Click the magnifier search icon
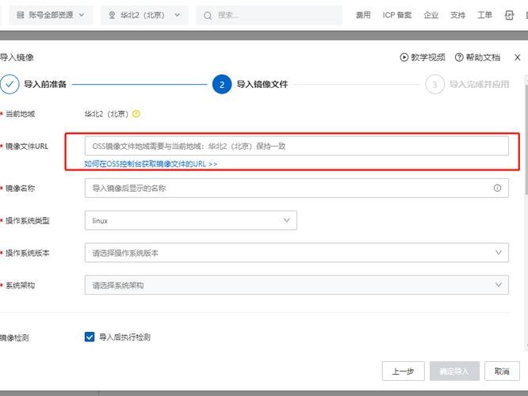 208,16
